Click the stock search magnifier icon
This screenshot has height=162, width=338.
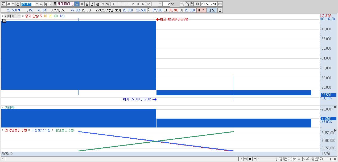coord(42,4)
